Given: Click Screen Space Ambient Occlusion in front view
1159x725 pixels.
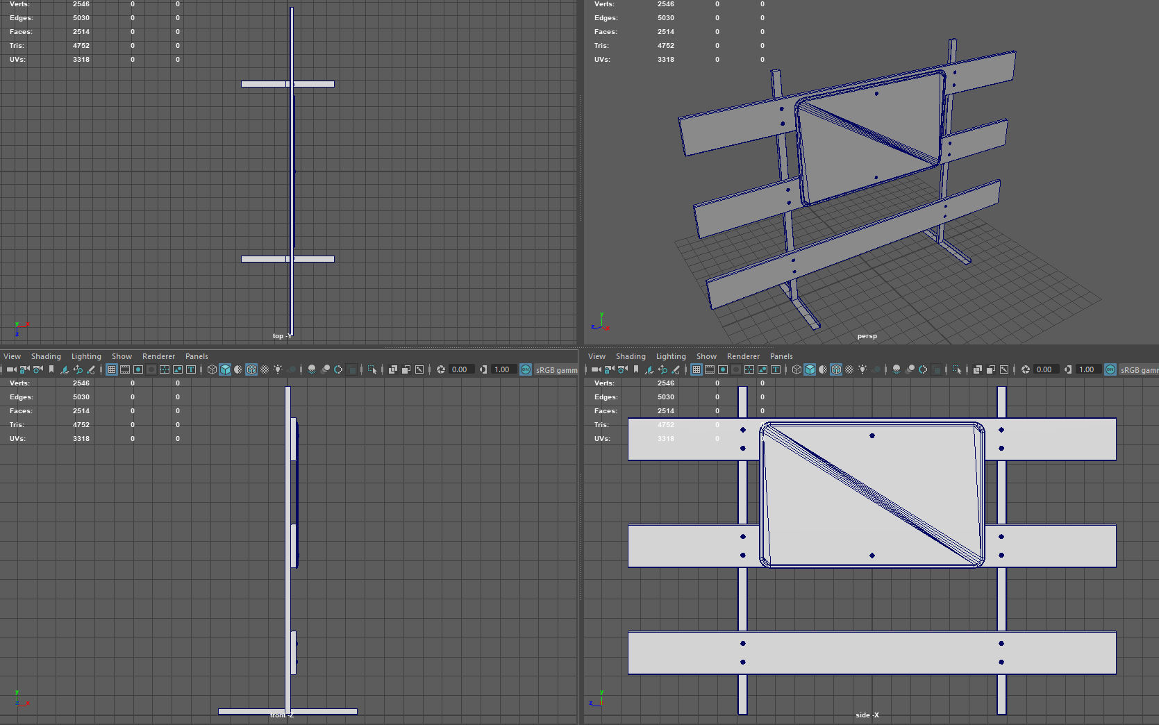Looking at the screenshot, I should tap(312, 369).
